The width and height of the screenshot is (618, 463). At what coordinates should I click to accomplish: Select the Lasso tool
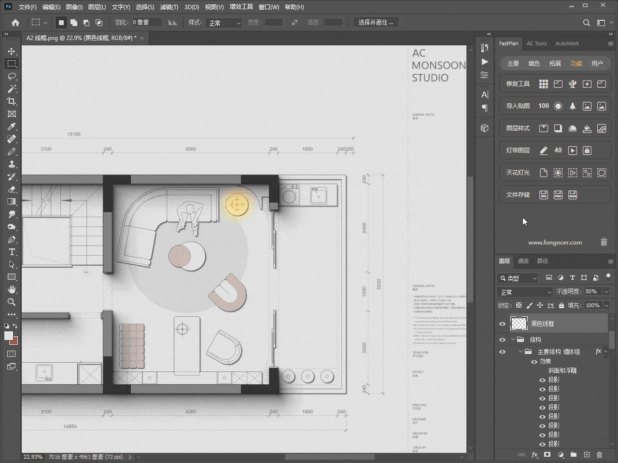tap(12, 76)
